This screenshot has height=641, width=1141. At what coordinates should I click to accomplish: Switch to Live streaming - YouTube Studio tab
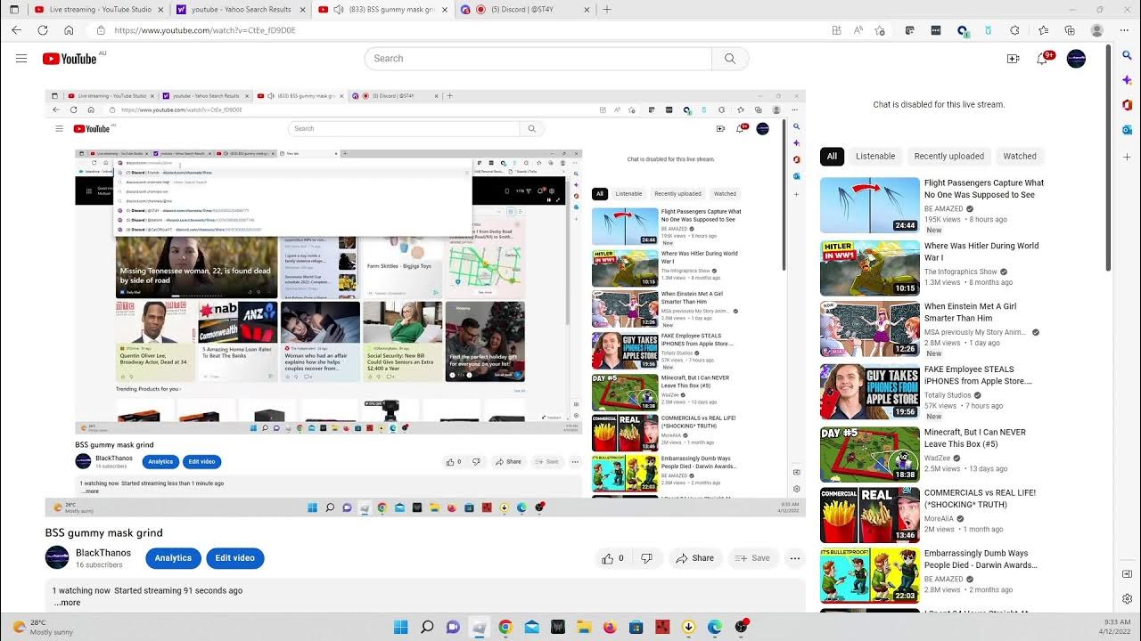[98, 9]
